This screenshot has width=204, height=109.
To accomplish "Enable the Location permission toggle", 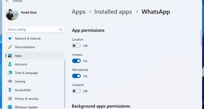I will 76,46.
